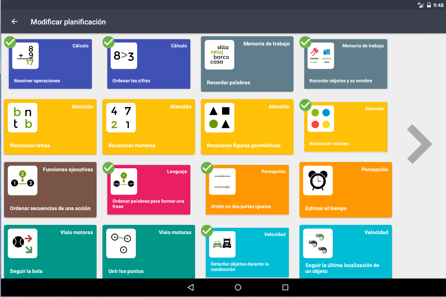
Task: Select the Unir los puntos dots icon
Action: pos(121,243)
